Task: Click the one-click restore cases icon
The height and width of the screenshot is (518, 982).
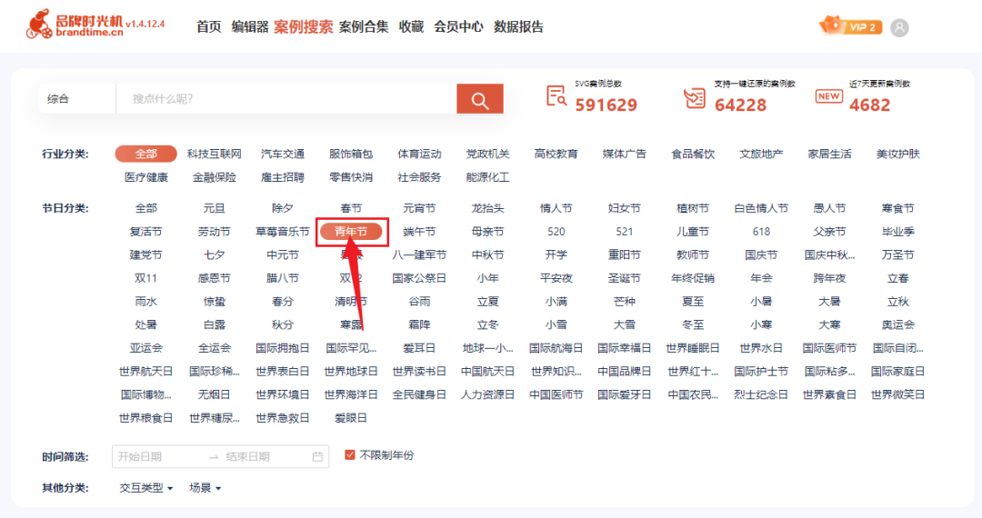Action: coord(695,97)
